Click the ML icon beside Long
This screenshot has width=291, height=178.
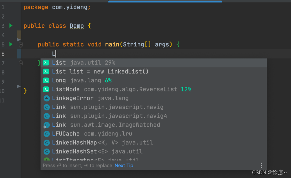pyautogui.click(x=46, y=80)
